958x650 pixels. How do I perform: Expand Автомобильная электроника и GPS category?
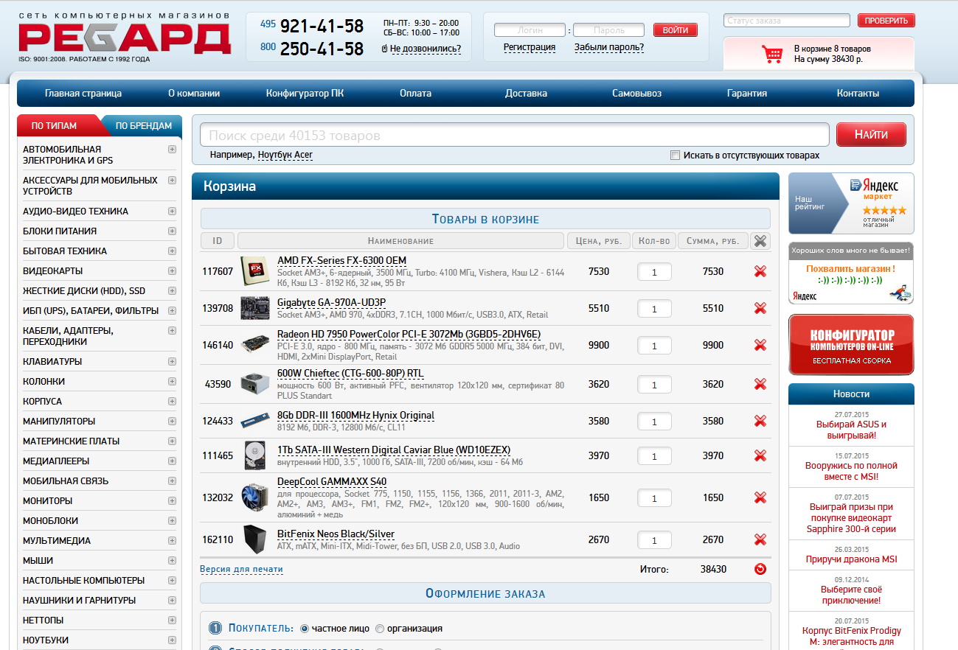click(x=172, y=149)
